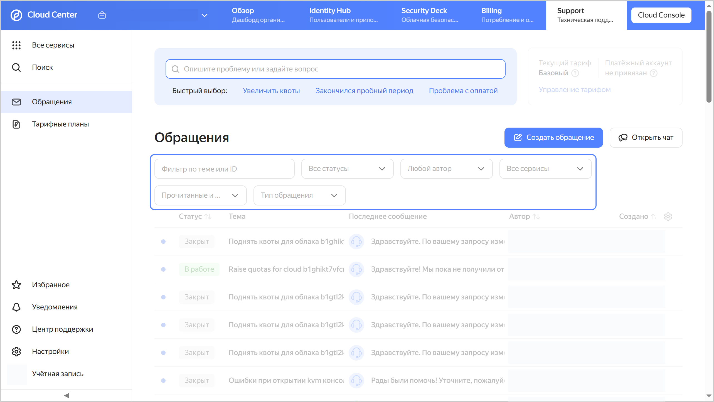
Task: Click the search magnifier in sidebar
Action: pos(16,67)
